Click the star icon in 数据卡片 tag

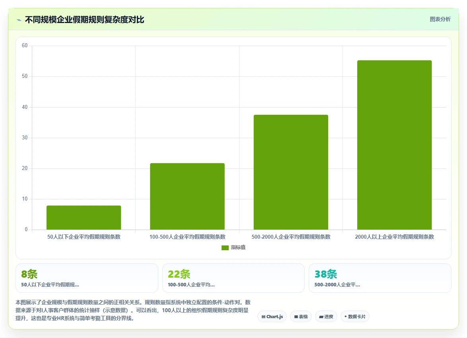(346, 317)
